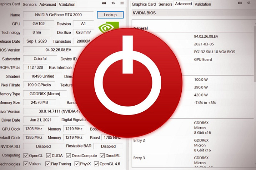This screenshot has width=256, height=170.
Task: Click the Resizable BAR Disabled field
Action: click(x=108, y=146)
